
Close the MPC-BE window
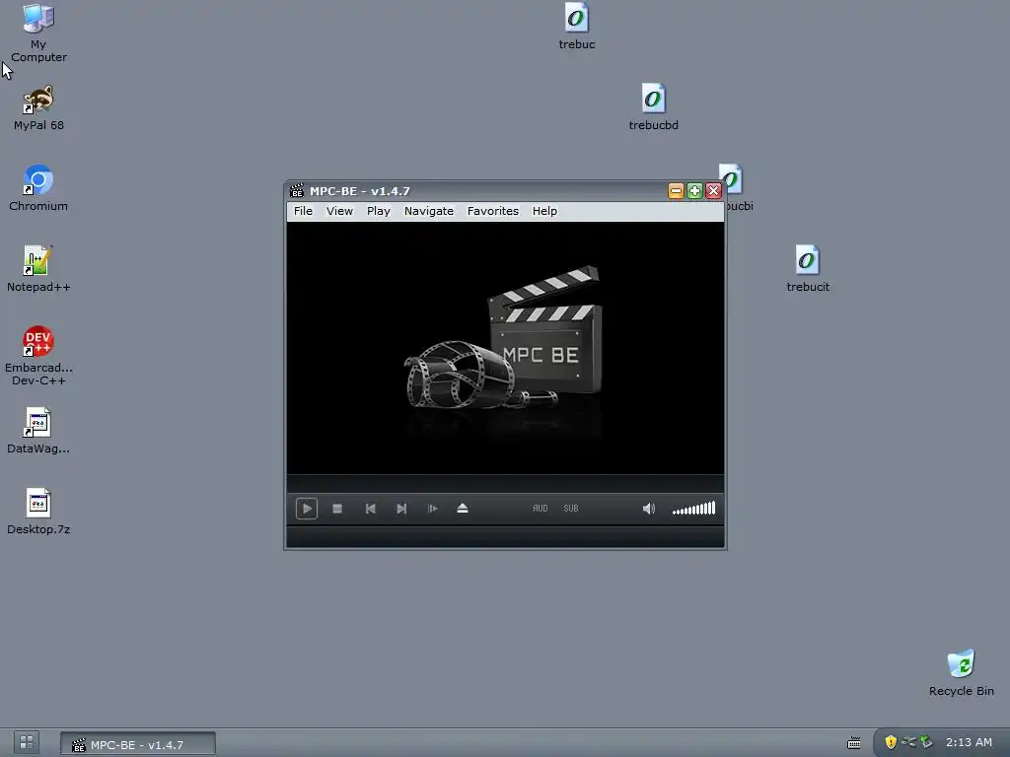click(x=713, y=191)
